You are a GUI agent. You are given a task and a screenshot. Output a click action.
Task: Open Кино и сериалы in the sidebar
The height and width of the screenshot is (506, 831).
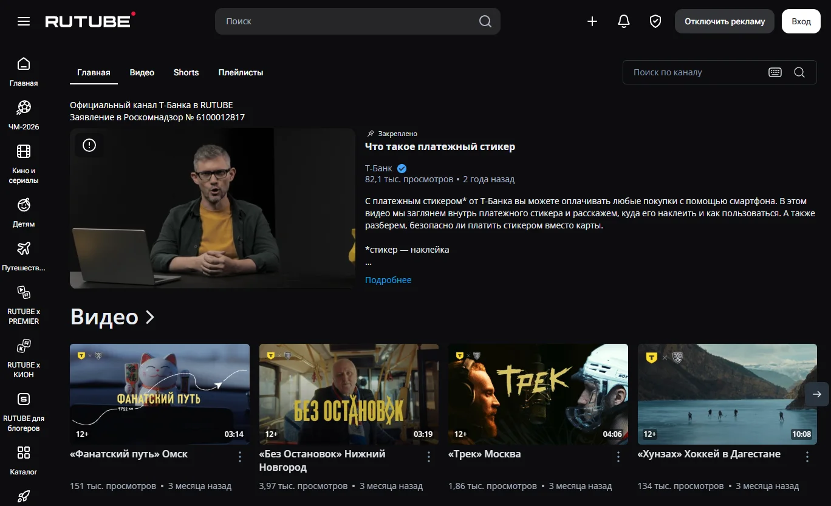(x=24, y=165)
